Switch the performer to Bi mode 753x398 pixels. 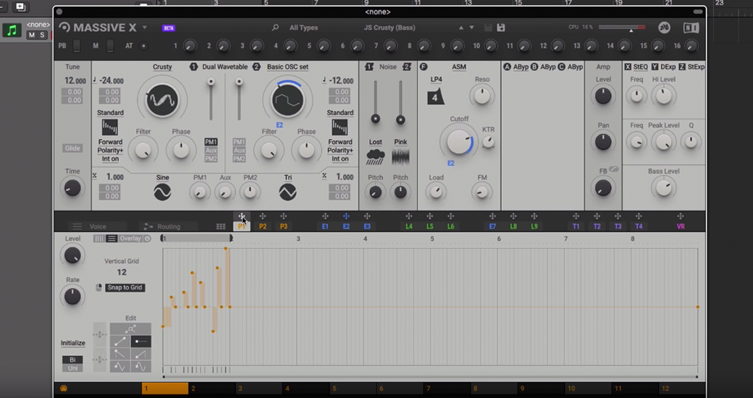[72, 360]
